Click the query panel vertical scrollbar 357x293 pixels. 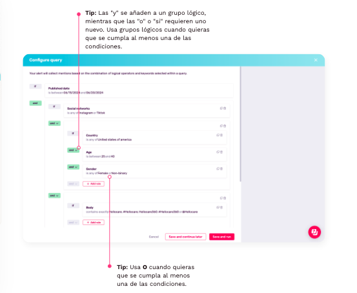pos(240,124)
